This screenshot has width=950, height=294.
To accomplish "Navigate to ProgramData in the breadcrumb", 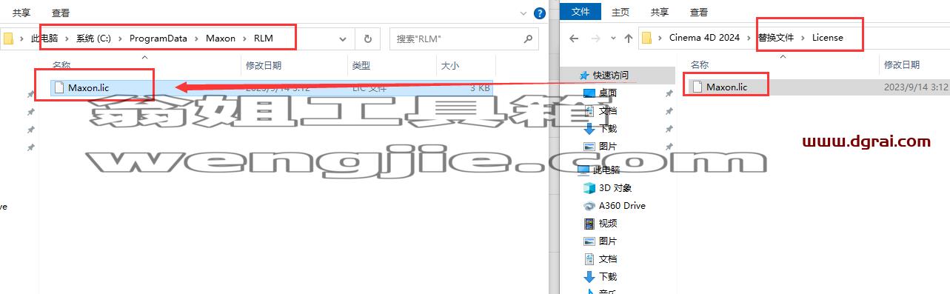I will 158,39.
